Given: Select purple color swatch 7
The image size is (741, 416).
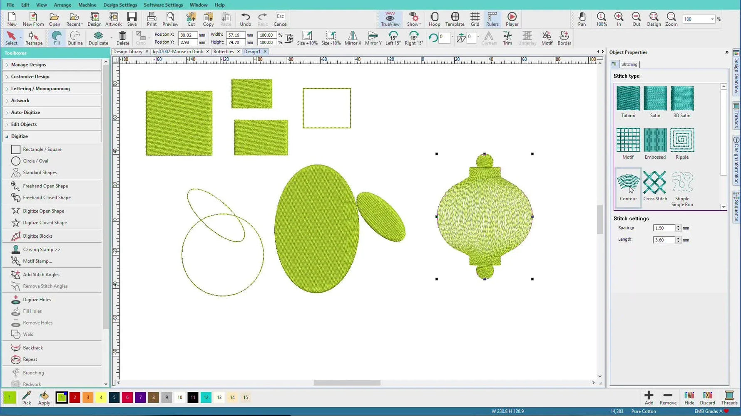Looking at the screenshot, I should click(140, 398).
